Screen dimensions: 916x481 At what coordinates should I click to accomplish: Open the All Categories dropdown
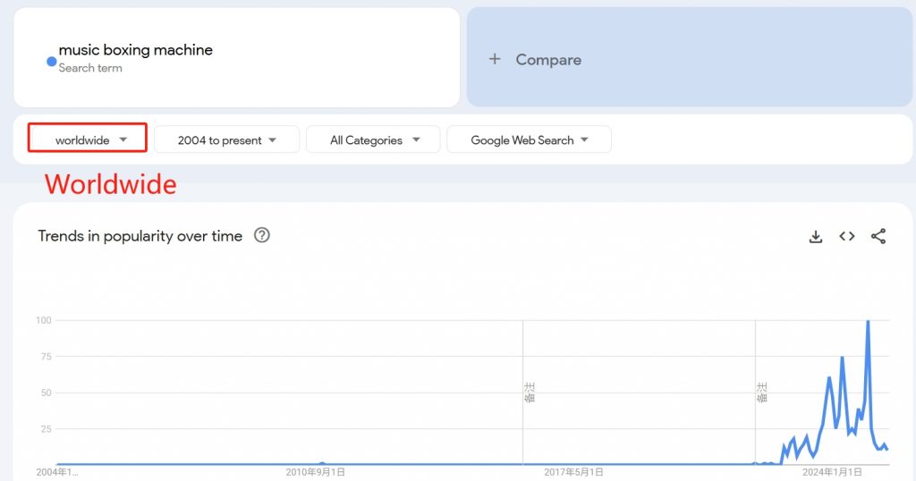[x=373, y=139]
